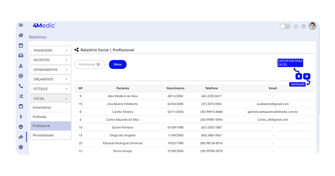This screenshot has height=176, width=335.
Task: Expand the PACIENTES report category
Action: point(50,60)
